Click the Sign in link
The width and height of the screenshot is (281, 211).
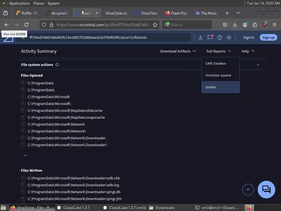248,37
